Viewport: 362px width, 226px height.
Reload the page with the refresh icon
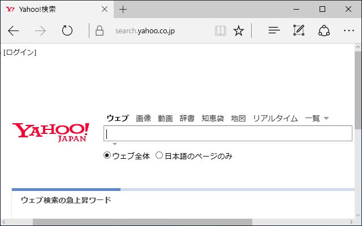(67, 31)
